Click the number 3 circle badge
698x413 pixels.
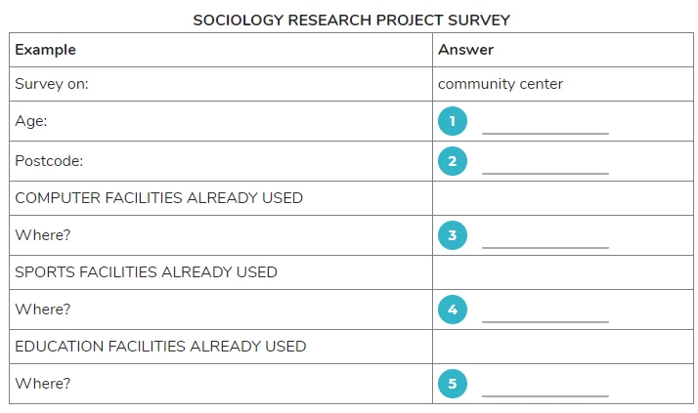point(453,235)
